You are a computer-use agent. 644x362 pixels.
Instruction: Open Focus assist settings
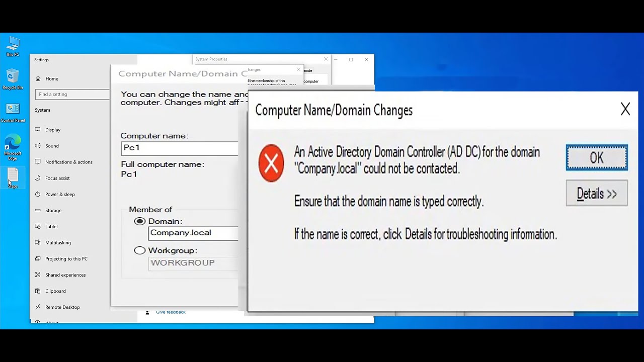pos(57,178)
